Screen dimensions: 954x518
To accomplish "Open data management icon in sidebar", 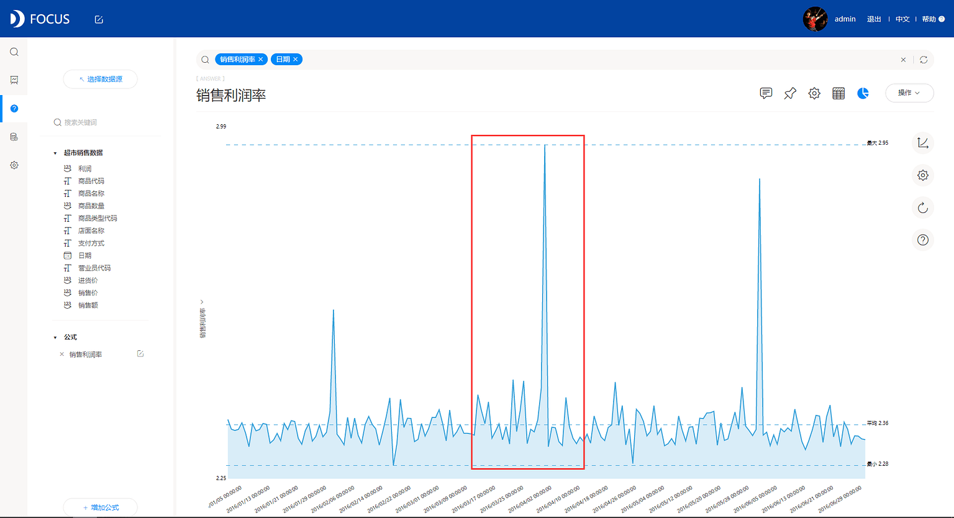I will (x=14, y=137).
